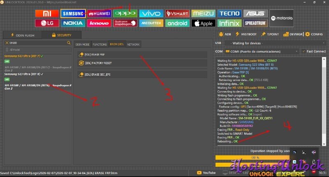Click the saved log file path in status bar
This screenshot has width=329, height=177.
click(x=59, y=173)
